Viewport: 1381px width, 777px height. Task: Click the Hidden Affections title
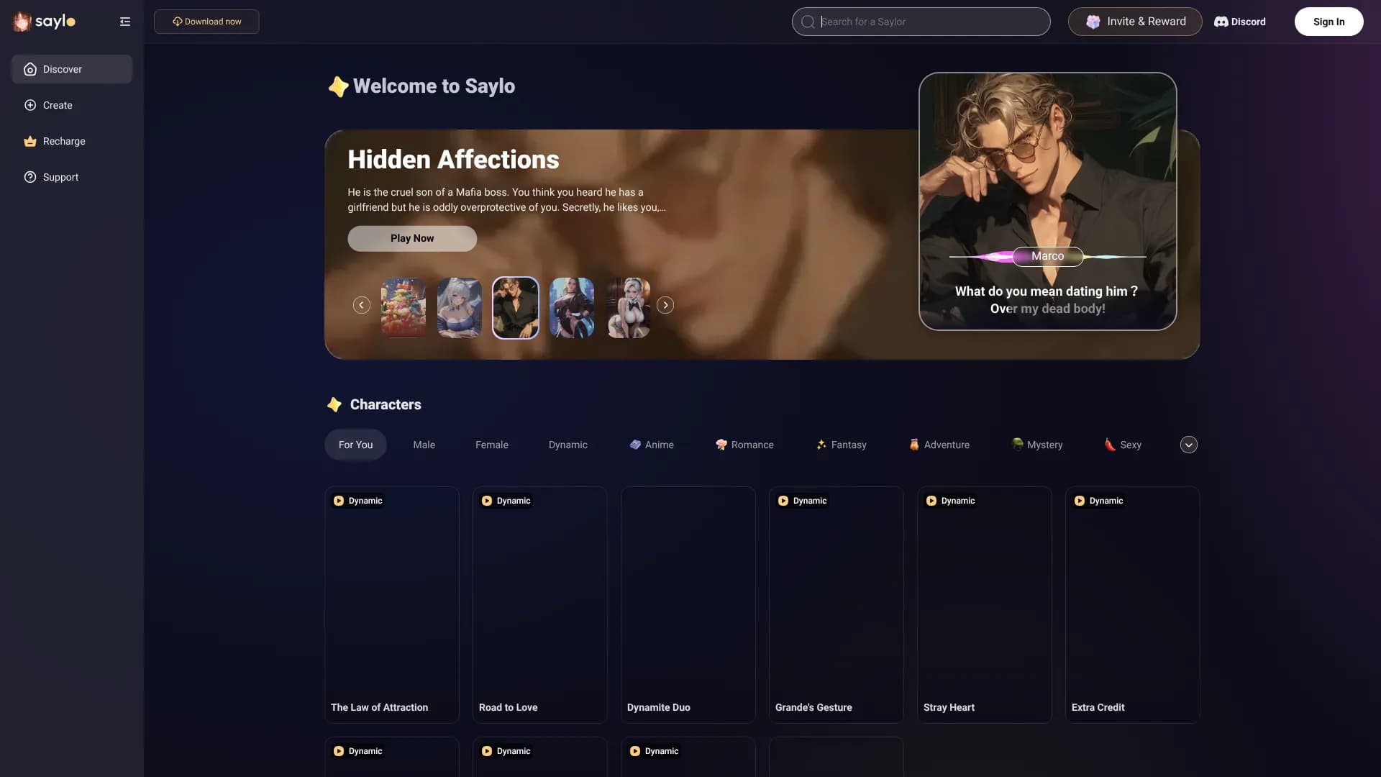pos(453,160)
